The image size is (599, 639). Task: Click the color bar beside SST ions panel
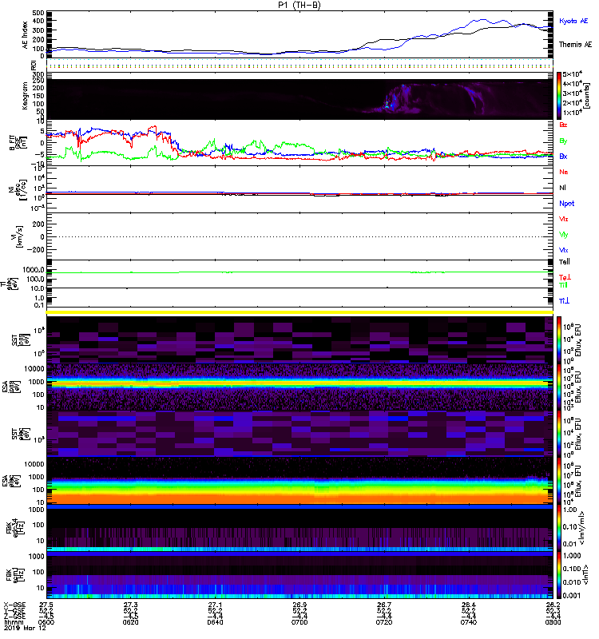click(559, 340)
